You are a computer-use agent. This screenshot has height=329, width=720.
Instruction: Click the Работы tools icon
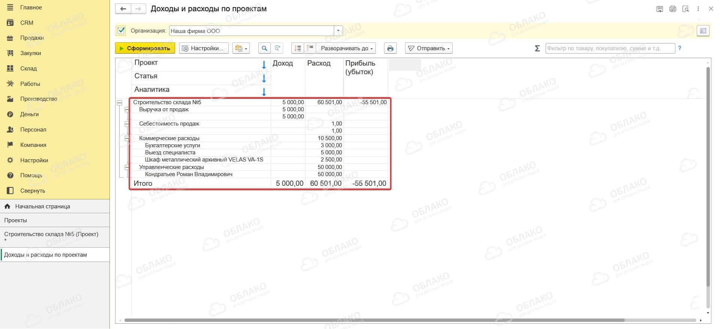click(x=10, y=84)
